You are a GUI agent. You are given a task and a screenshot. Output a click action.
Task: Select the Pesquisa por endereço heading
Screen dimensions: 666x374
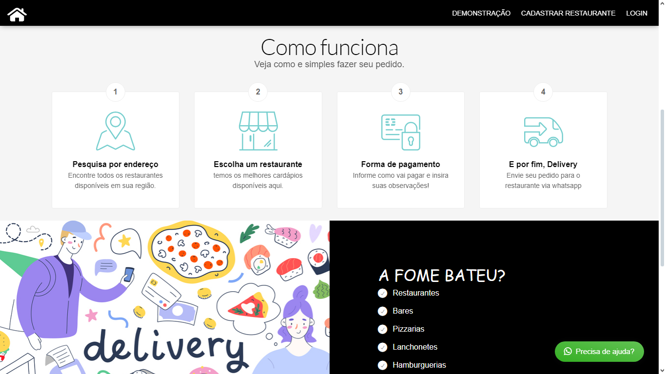pyautogui.click(x=116, y=165)
